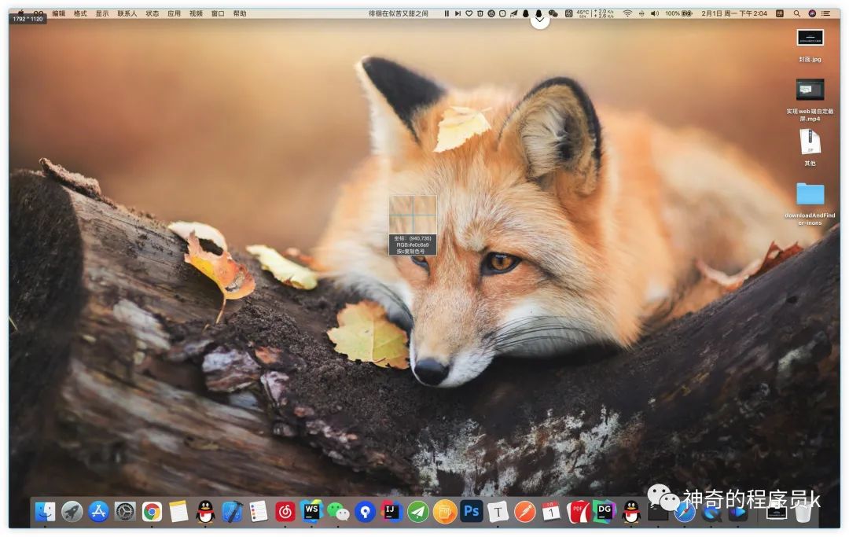Open the yellow Notes app in dock

[178, 512]
